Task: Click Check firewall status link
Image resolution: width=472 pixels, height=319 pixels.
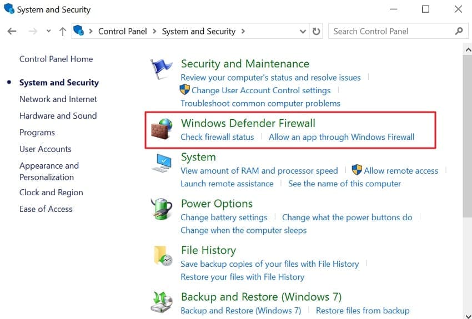Action: click(217, 137)
